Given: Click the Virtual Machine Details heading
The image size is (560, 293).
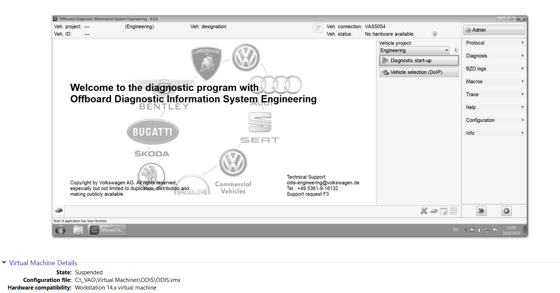Looking at the screenshot, I should tap(43, 263).
